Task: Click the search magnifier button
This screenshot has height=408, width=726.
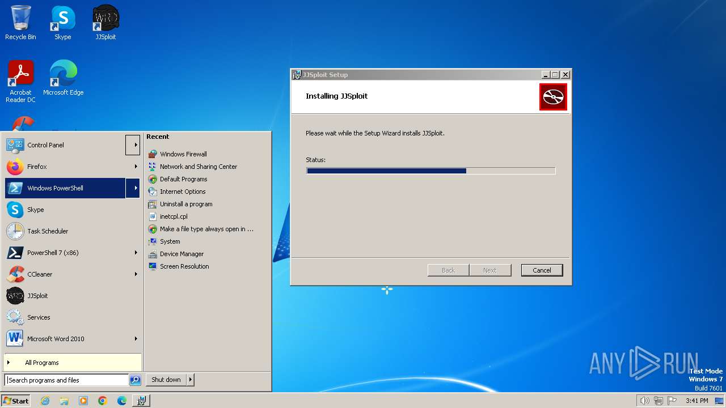Action: 135,380
